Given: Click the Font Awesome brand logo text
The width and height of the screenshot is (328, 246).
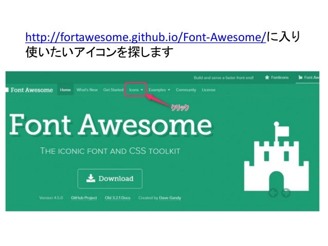Looking at the screenshot, I should pyautogui.click(x=31, y=90).
